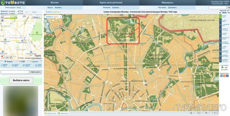
Task: Click the minus zoom button on Yandex minimap
Action: (2, 17)
